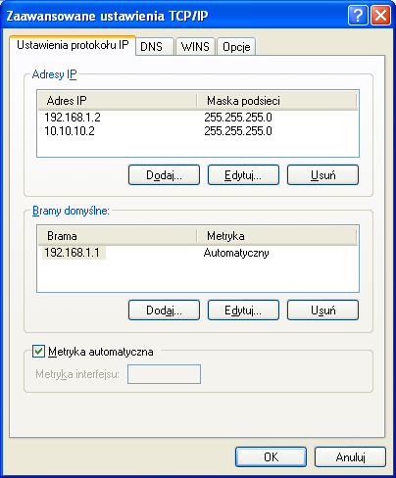
Task: Select gateway 192.168.1.1
Action: [74, 253]
